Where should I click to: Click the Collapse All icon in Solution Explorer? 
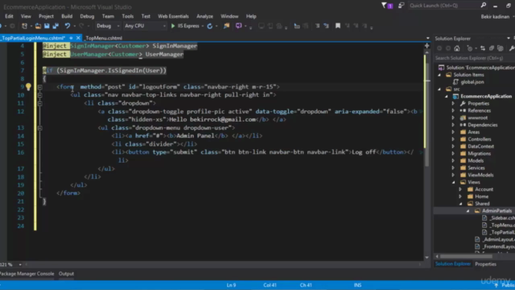pos(492,48)
